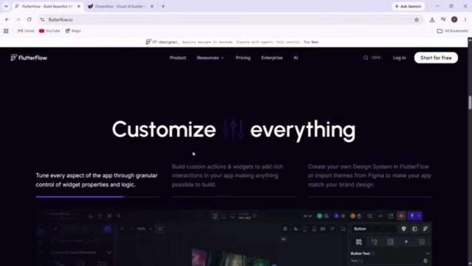Click the page vertical scrollbar thumb
This screenshot has width=472, height=266.
[x=469, y=102]
